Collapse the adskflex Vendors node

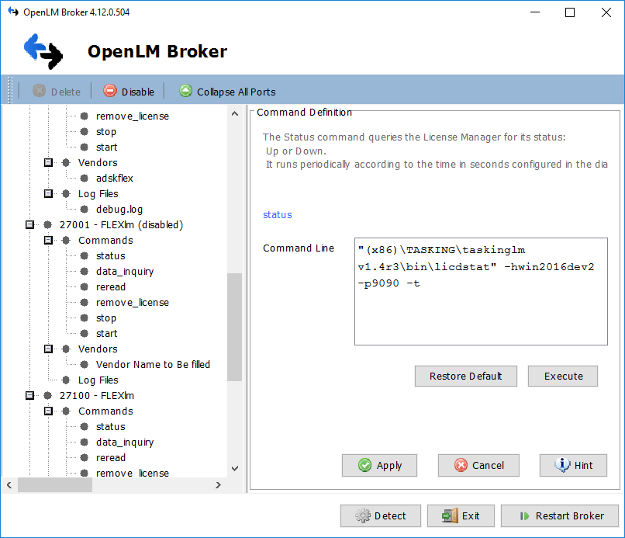point(48,162)
